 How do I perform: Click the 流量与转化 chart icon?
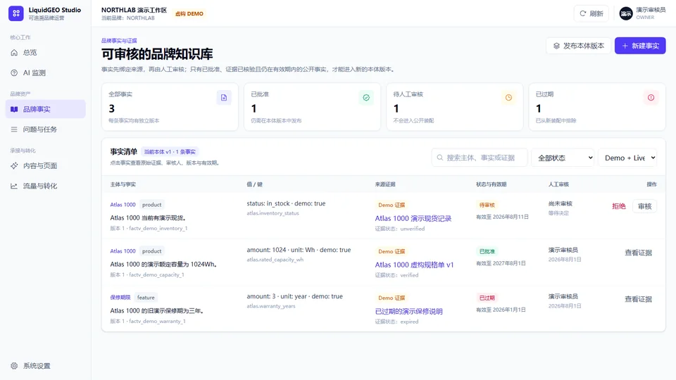(x=14, y=186)
